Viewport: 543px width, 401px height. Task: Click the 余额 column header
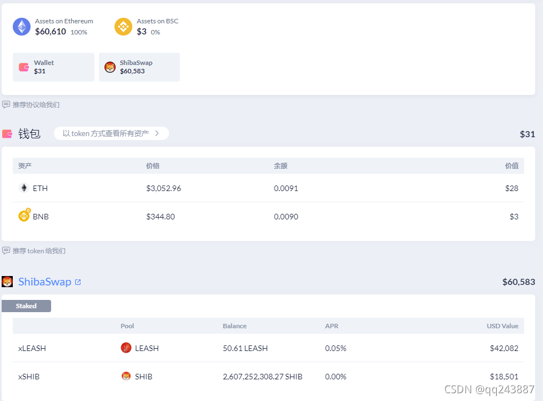coord(281,166)
